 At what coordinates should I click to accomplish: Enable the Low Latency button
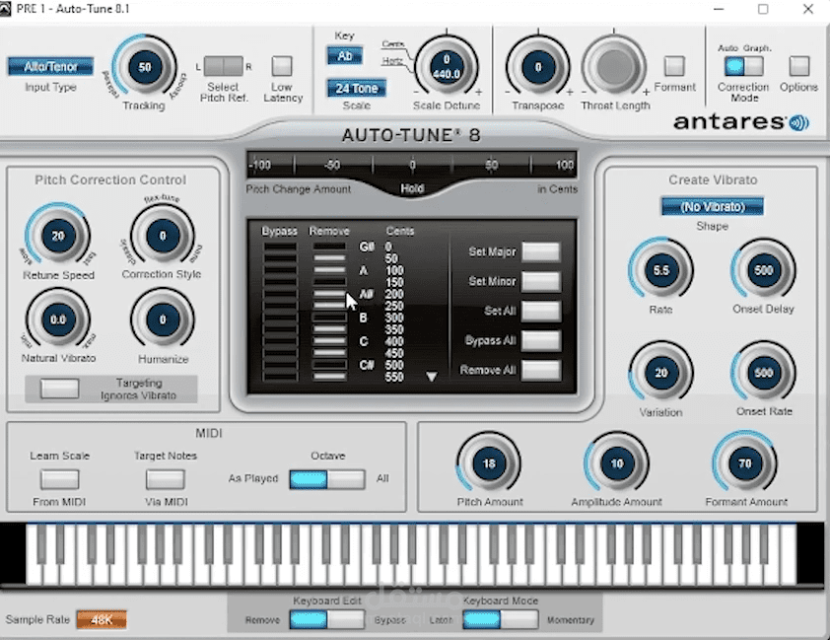(x=282, y=66)
